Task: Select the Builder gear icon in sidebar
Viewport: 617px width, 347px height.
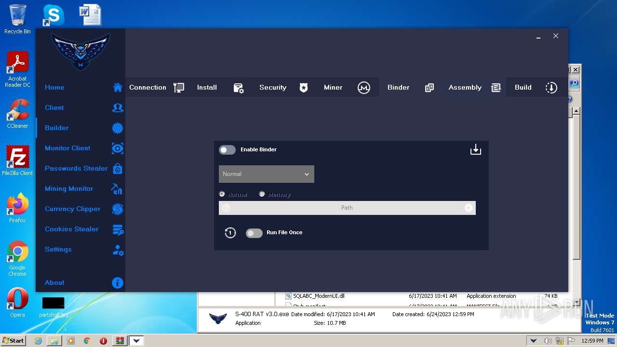Action: click(118, 128)
